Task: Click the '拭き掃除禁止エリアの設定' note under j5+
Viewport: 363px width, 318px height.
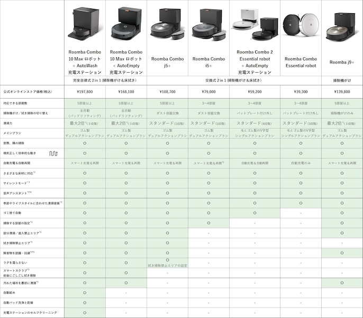Action: click(x=167, y=266)
